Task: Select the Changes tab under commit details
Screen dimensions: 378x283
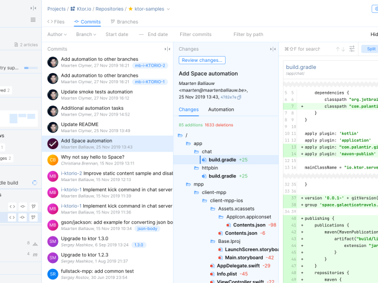Action: [188, 110]
